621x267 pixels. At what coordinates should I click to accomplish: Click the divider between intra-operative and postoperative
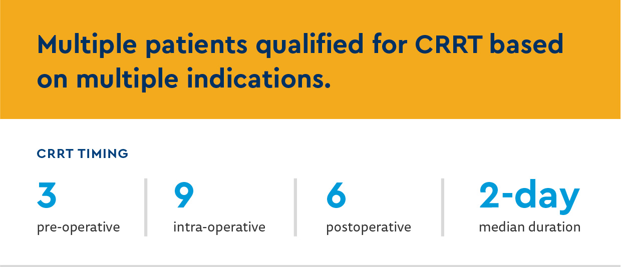pos(295,207)
